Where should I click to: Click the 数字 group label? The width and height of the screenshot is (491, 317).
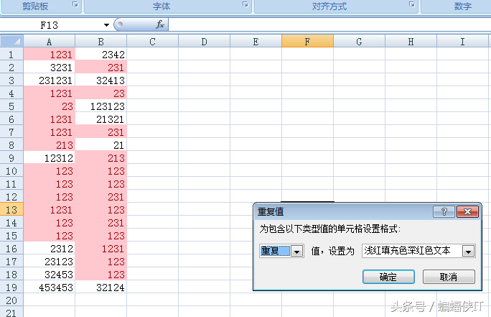point(463,6)
